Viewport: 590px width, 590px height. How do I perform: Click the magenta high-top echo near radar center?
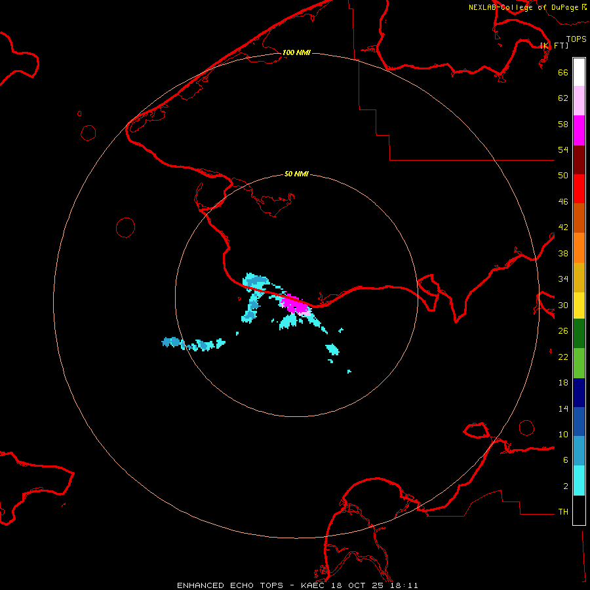pos(294,304)
